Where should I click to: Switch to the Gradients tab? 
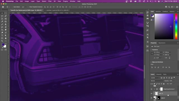point(165,12)
